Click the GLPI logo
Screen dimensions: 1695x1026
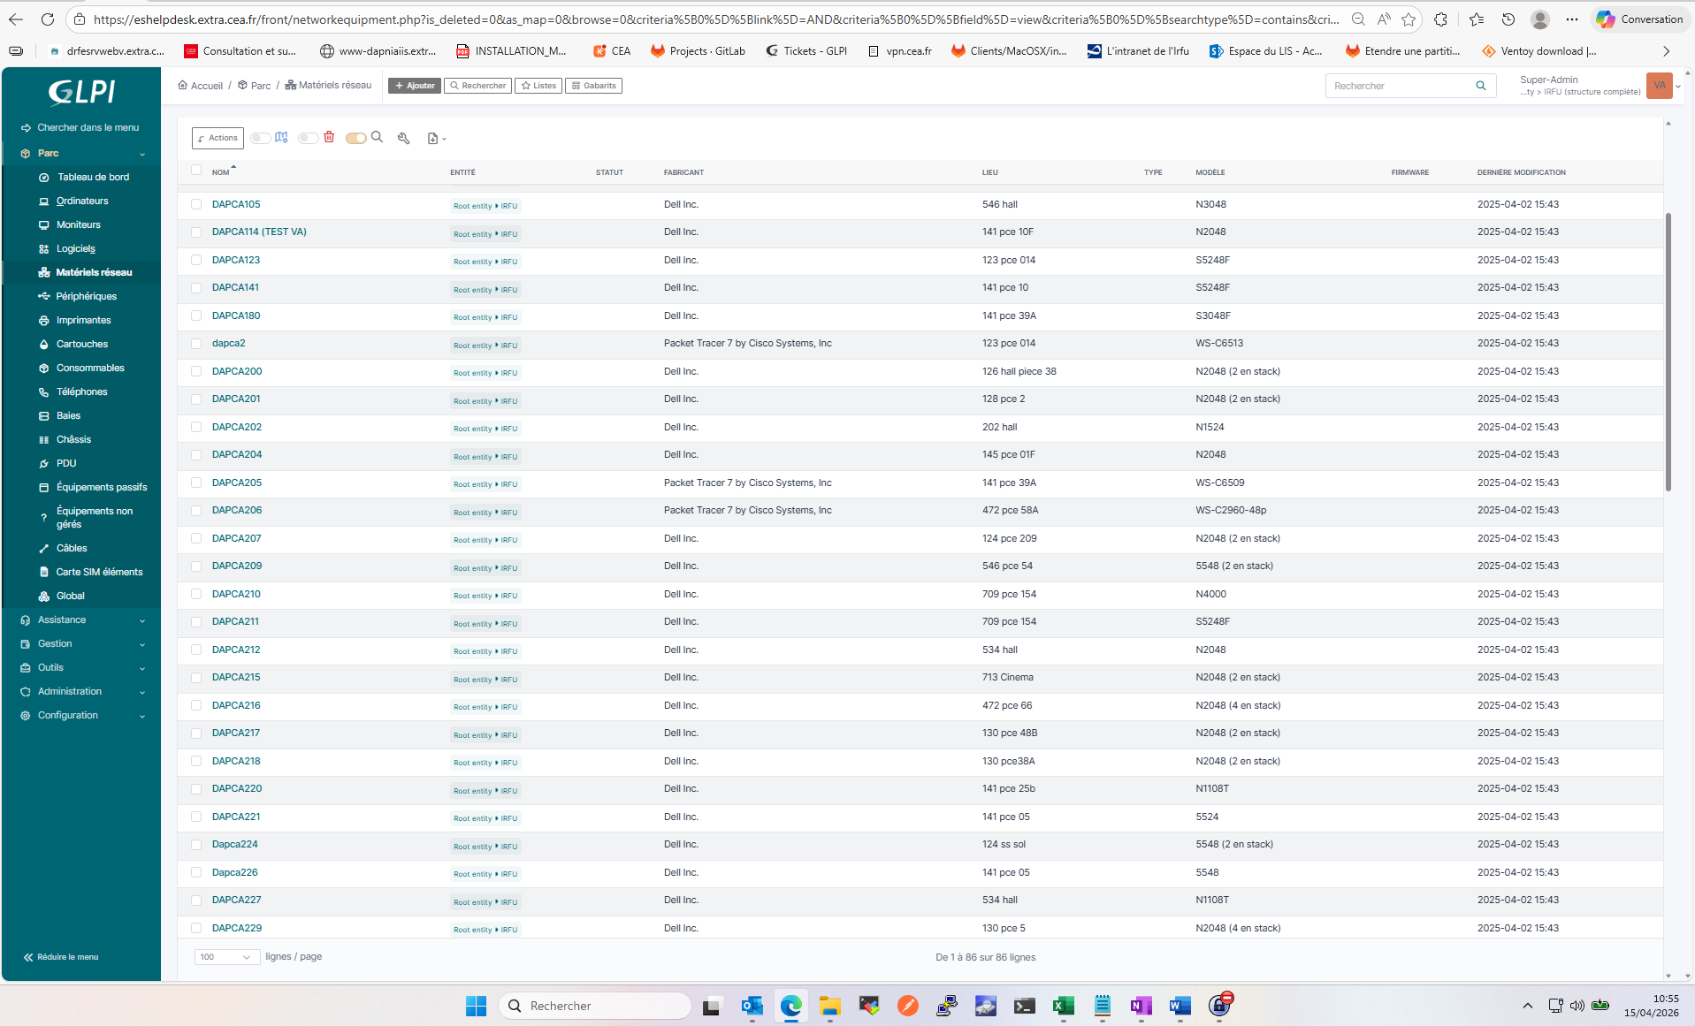(81, 92)
